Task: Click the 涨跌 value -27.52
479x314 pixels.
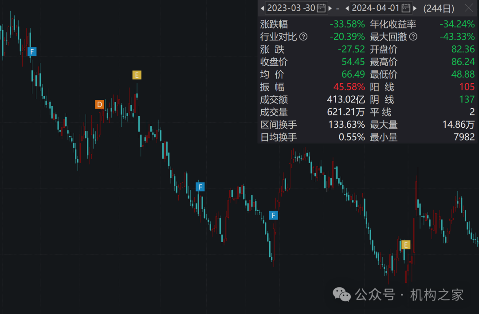Action: tap(351, 49)
